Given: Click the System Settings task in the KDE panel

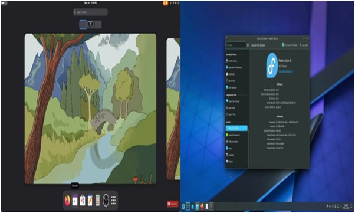Looking at the screenshot, I should (x=188, y=207).
